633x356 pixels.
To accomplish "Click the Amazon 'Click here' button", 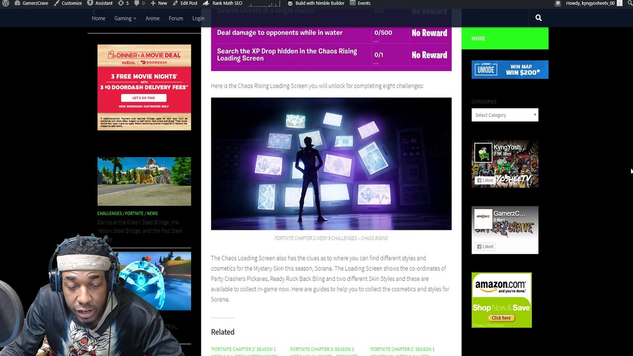I will click(x=501, y=318).
